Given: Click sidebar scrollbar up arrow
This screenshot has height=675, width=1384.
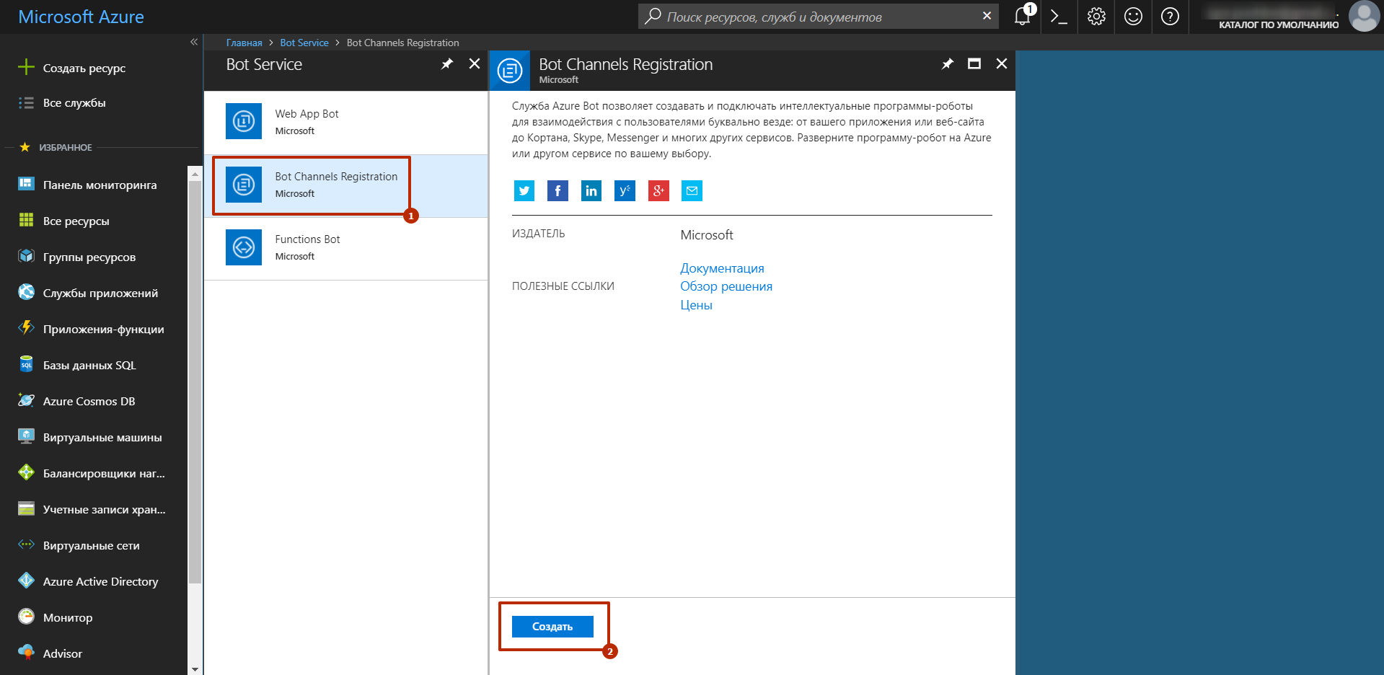Looking at the screenshot, I should (195, 174).
